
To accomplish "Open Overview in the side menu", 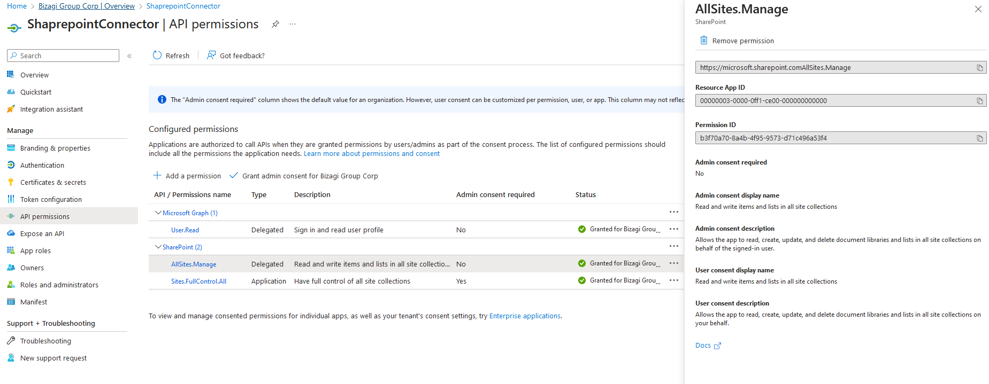I will tap(34, 75).
